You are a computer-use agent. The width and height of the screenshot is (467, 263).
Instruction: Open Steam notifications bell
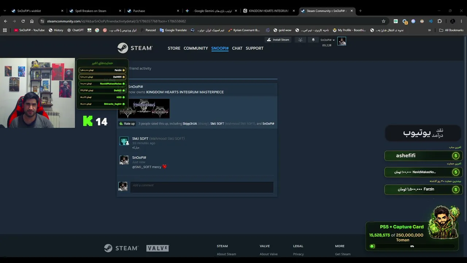(313, 40)
